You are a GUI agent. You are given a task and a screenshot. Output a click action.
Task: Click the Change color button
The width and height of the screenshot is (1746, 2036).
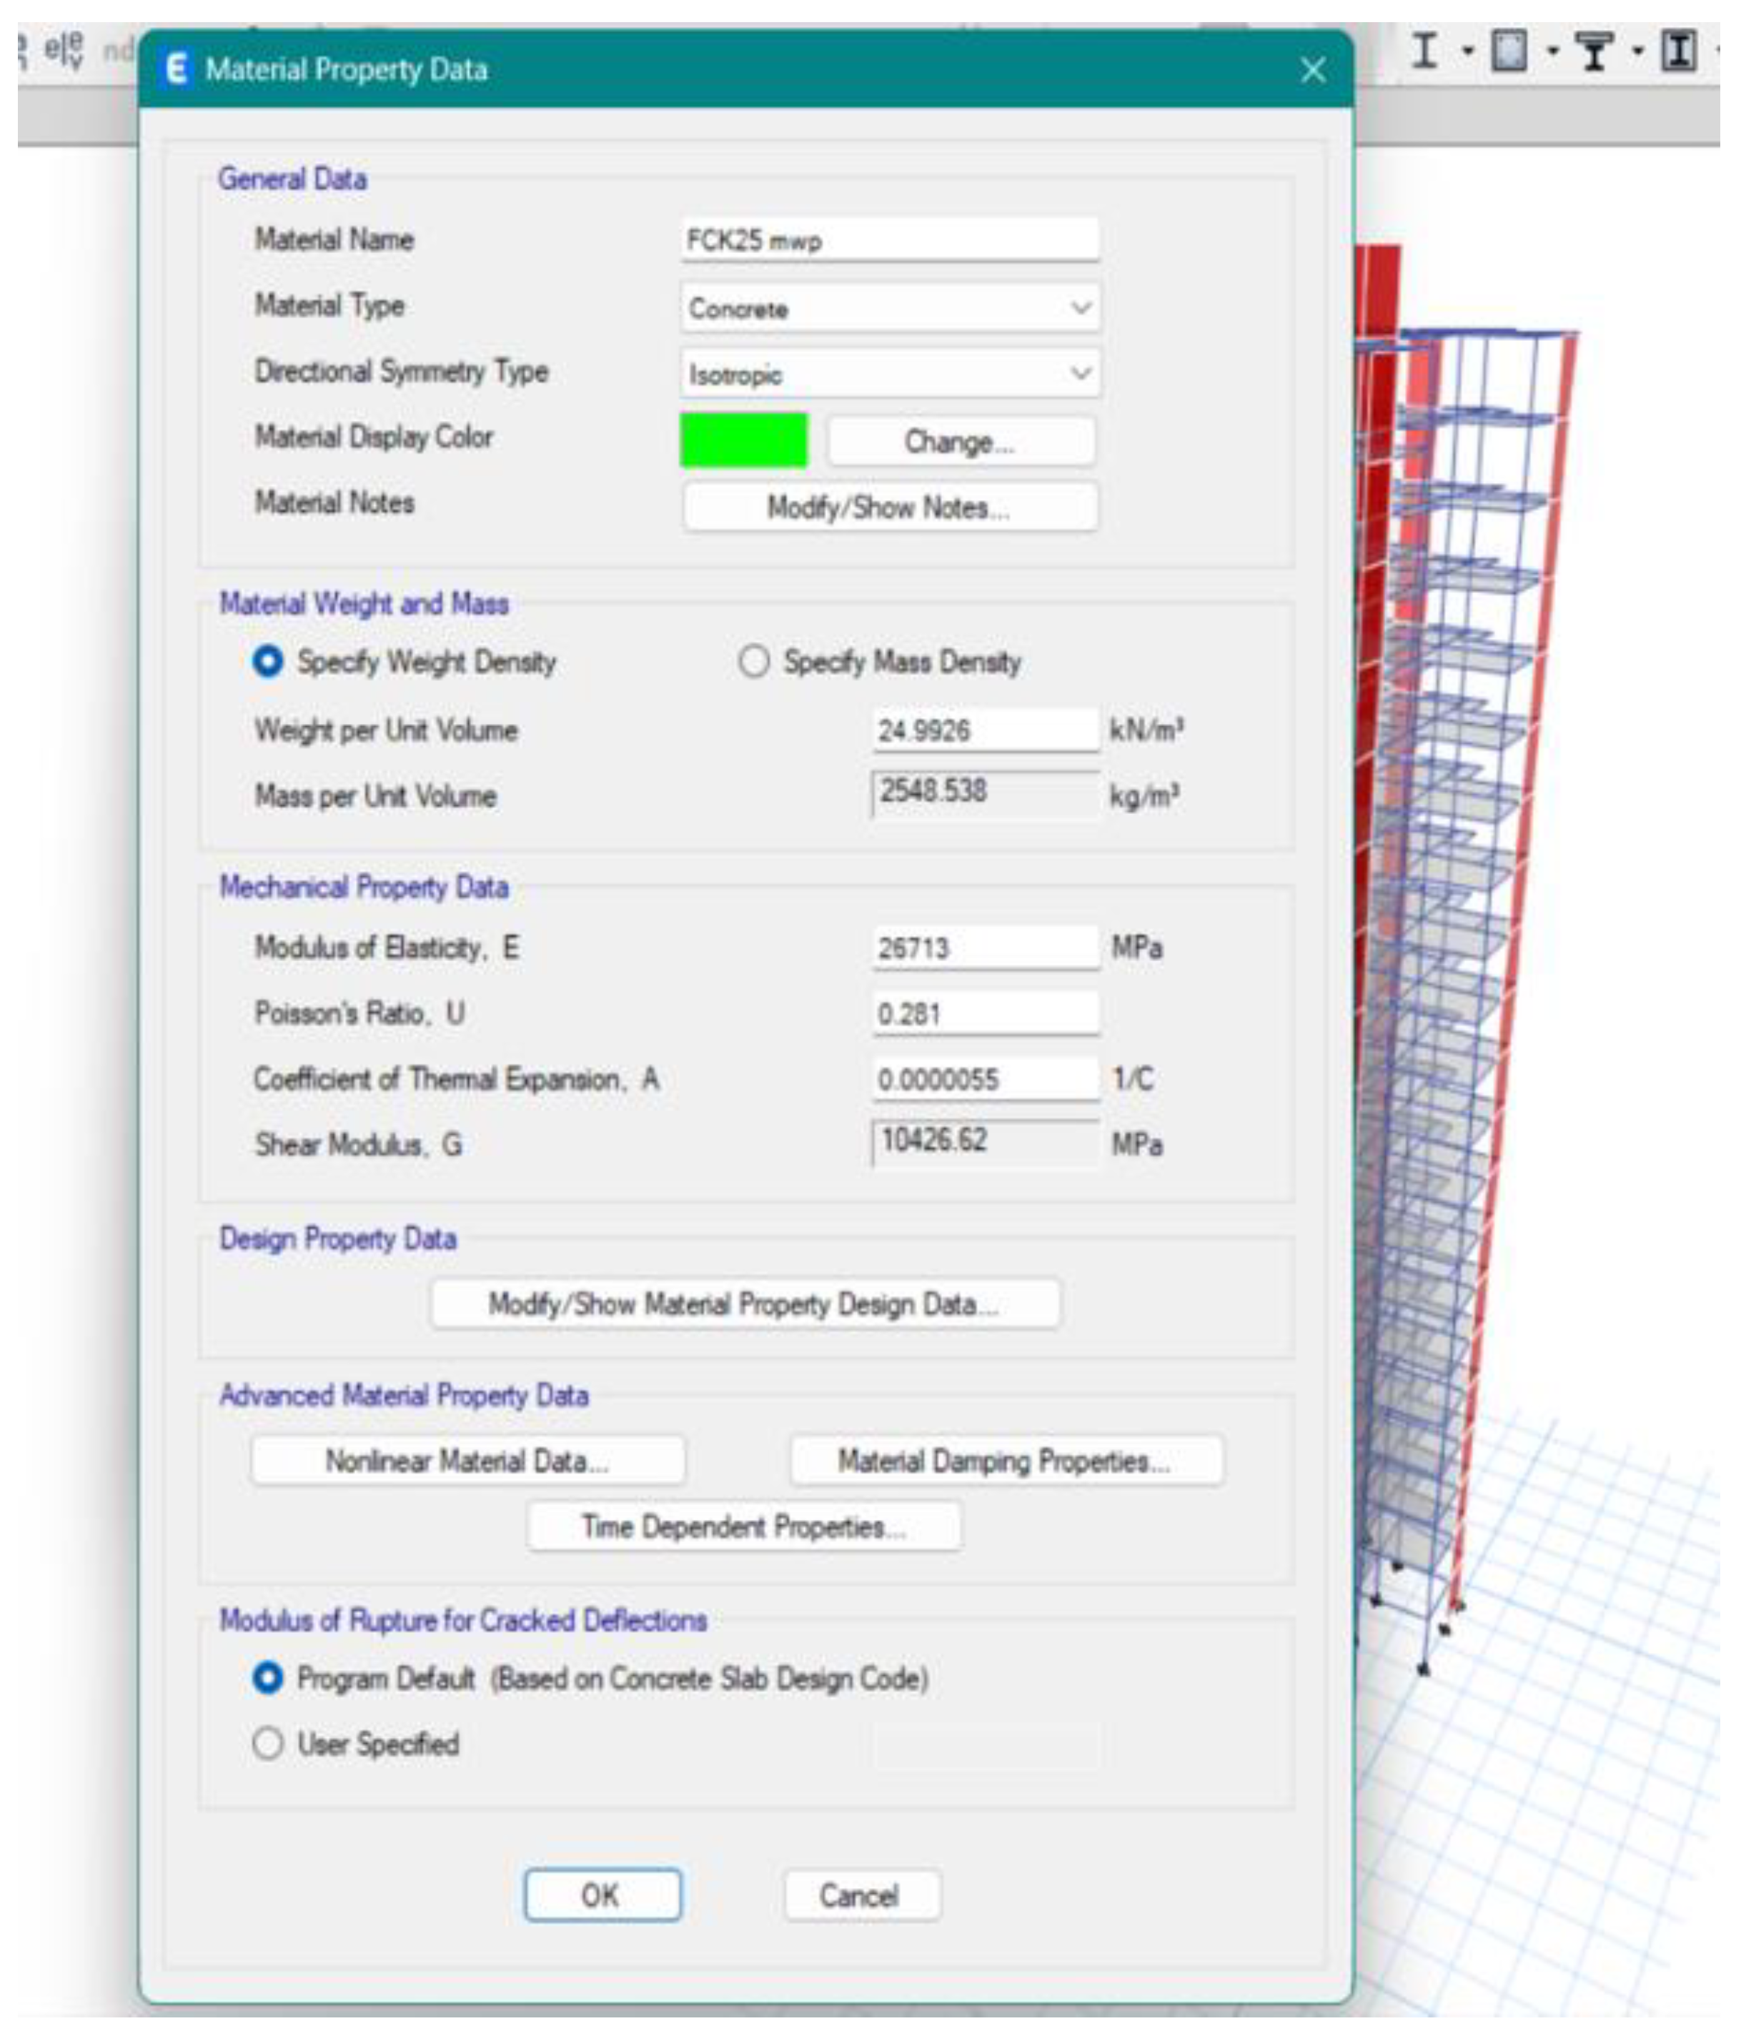960,441
